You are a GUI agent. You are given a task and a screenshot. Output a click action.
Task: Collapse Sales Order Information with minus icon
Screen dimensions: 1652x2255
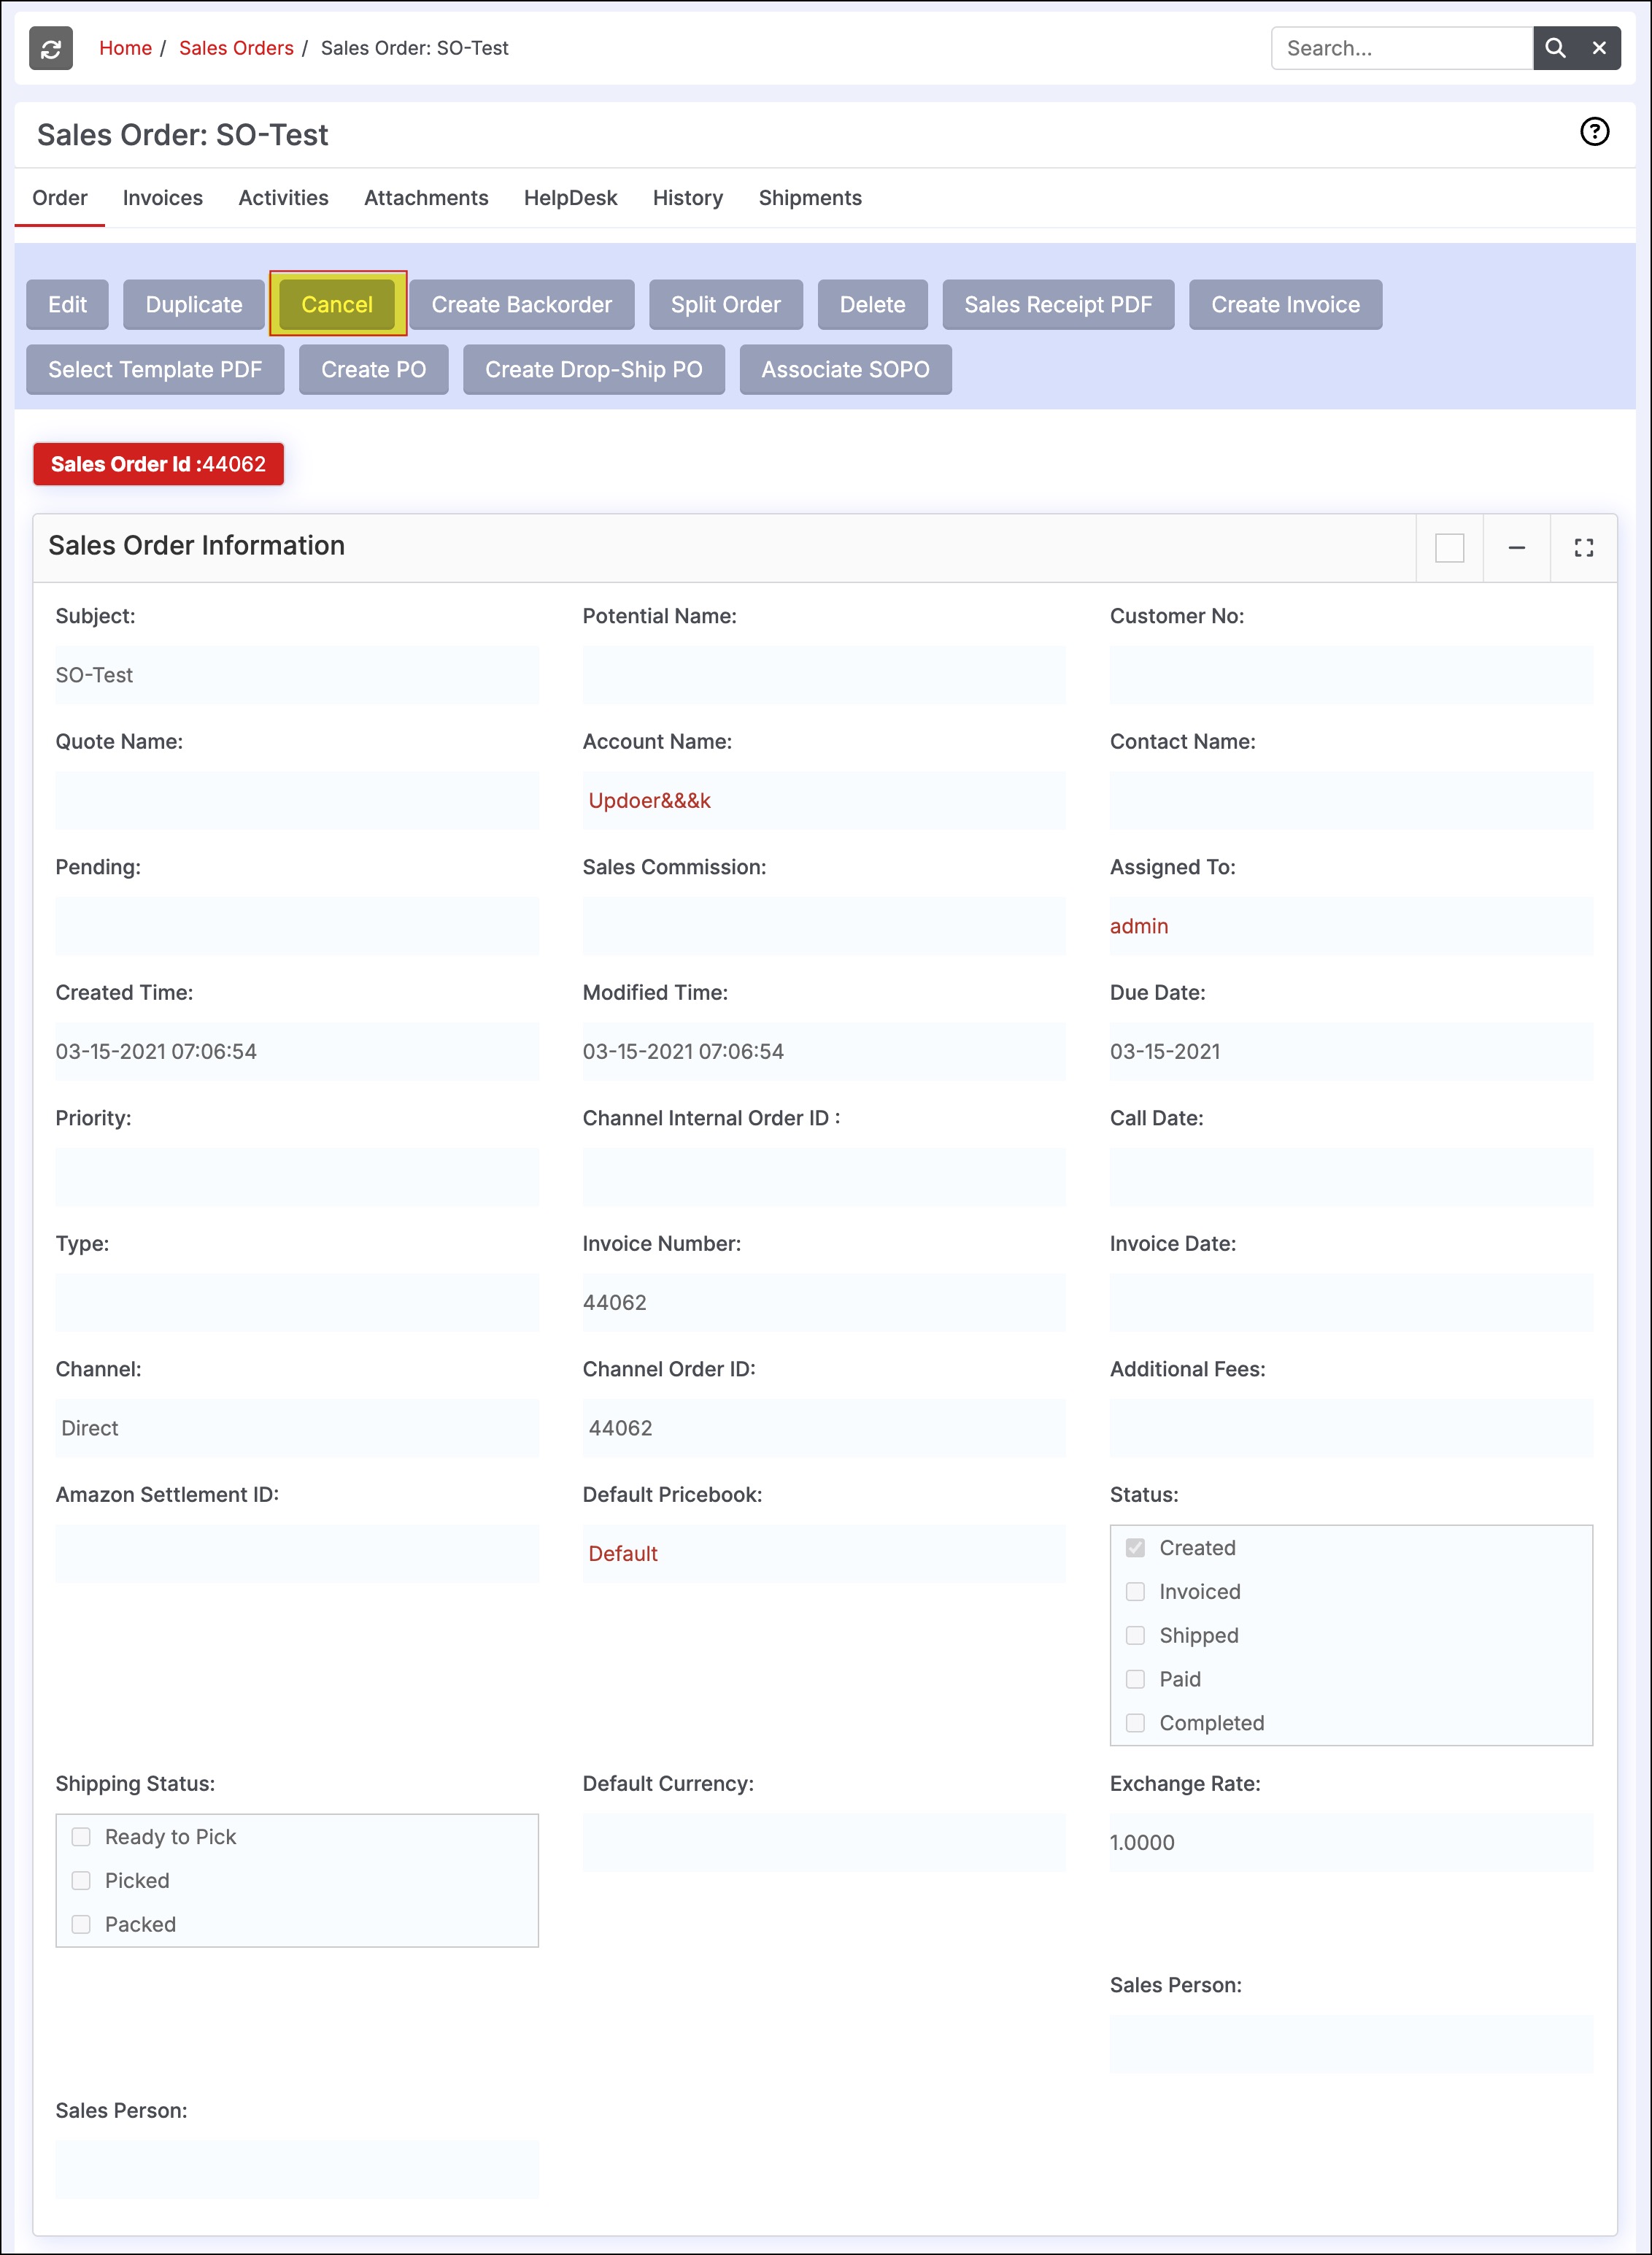tap(1516, 548)
